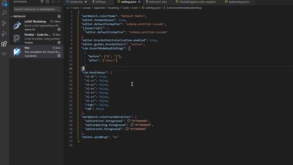Click line number 27 in the gutter
Image resolution: width=293 pixels, height=165 pixels.
[71, 117]
